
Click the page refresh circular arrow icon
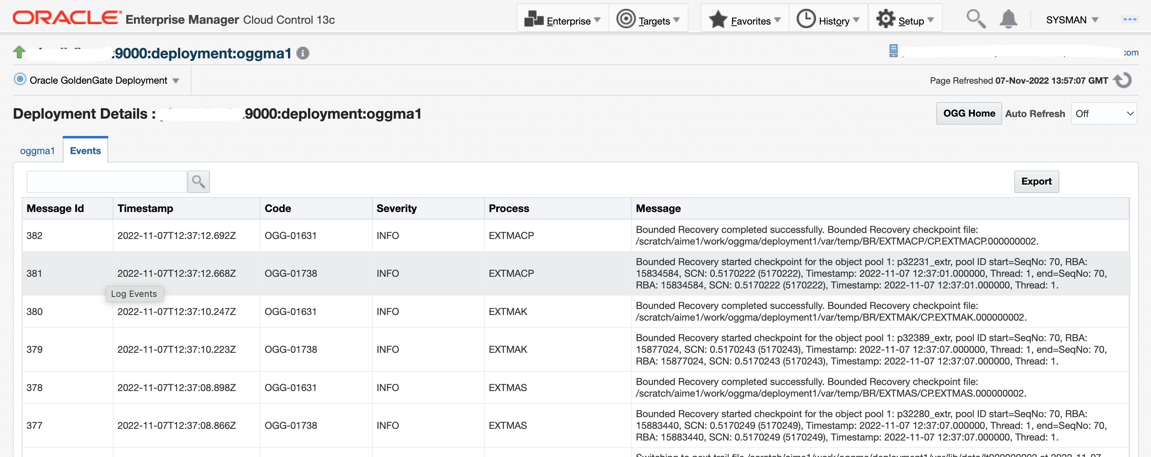click(1123, 80)
